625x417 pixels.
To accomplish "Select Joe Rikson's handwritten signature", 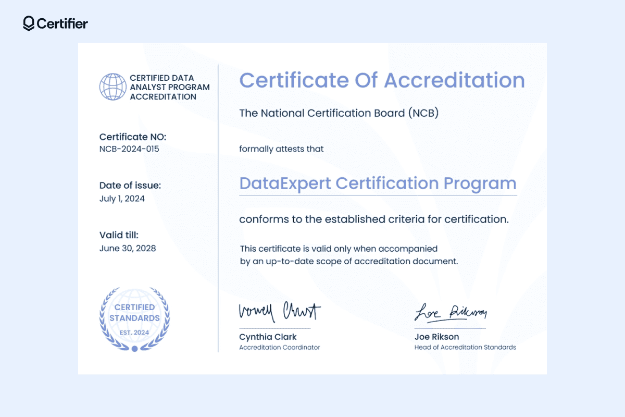I will (450, 312).
